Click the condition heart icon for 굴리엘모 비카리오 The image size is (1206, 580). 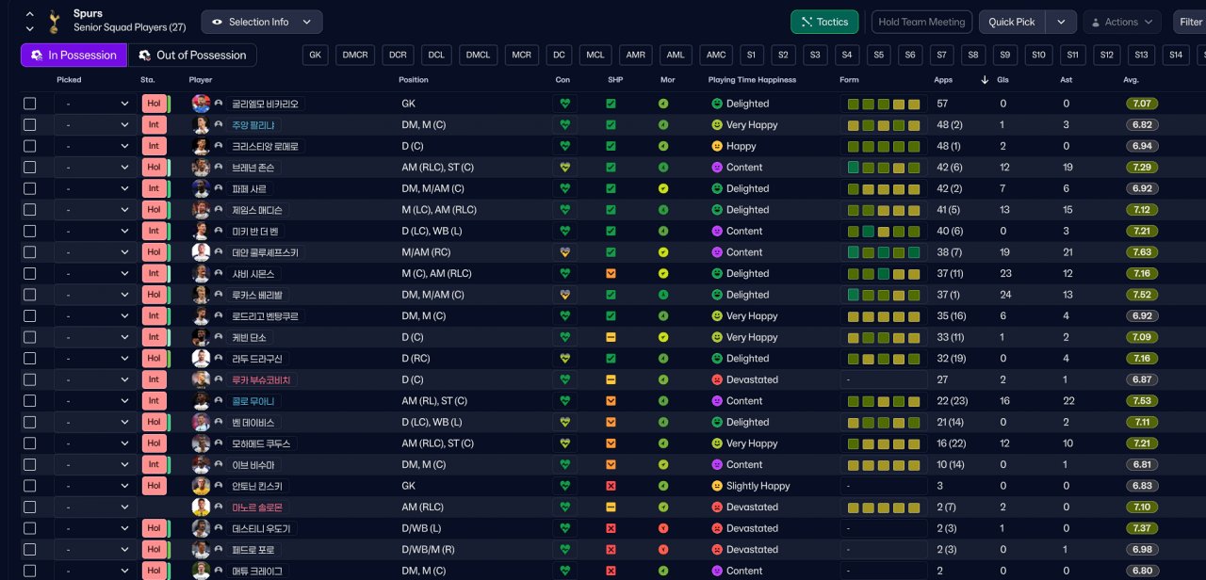click(x=564, y=104)
